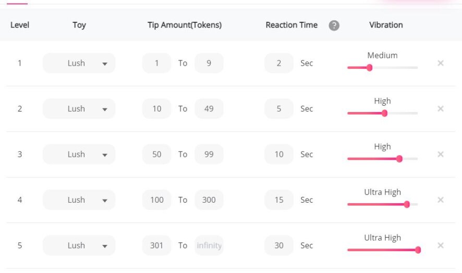Expand the level 2 toy dropdown
This screenshot has height=273, width=462.
(x=79, y=109)
